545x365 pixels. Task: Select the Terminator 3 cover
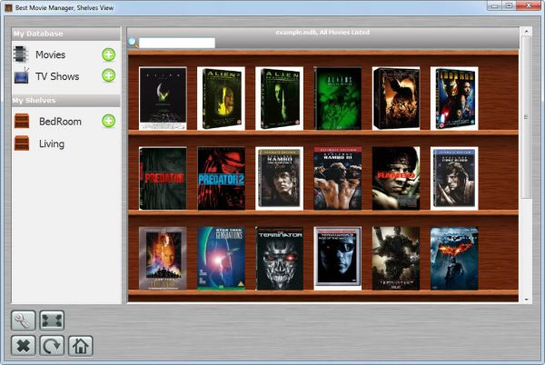point(338,259)
